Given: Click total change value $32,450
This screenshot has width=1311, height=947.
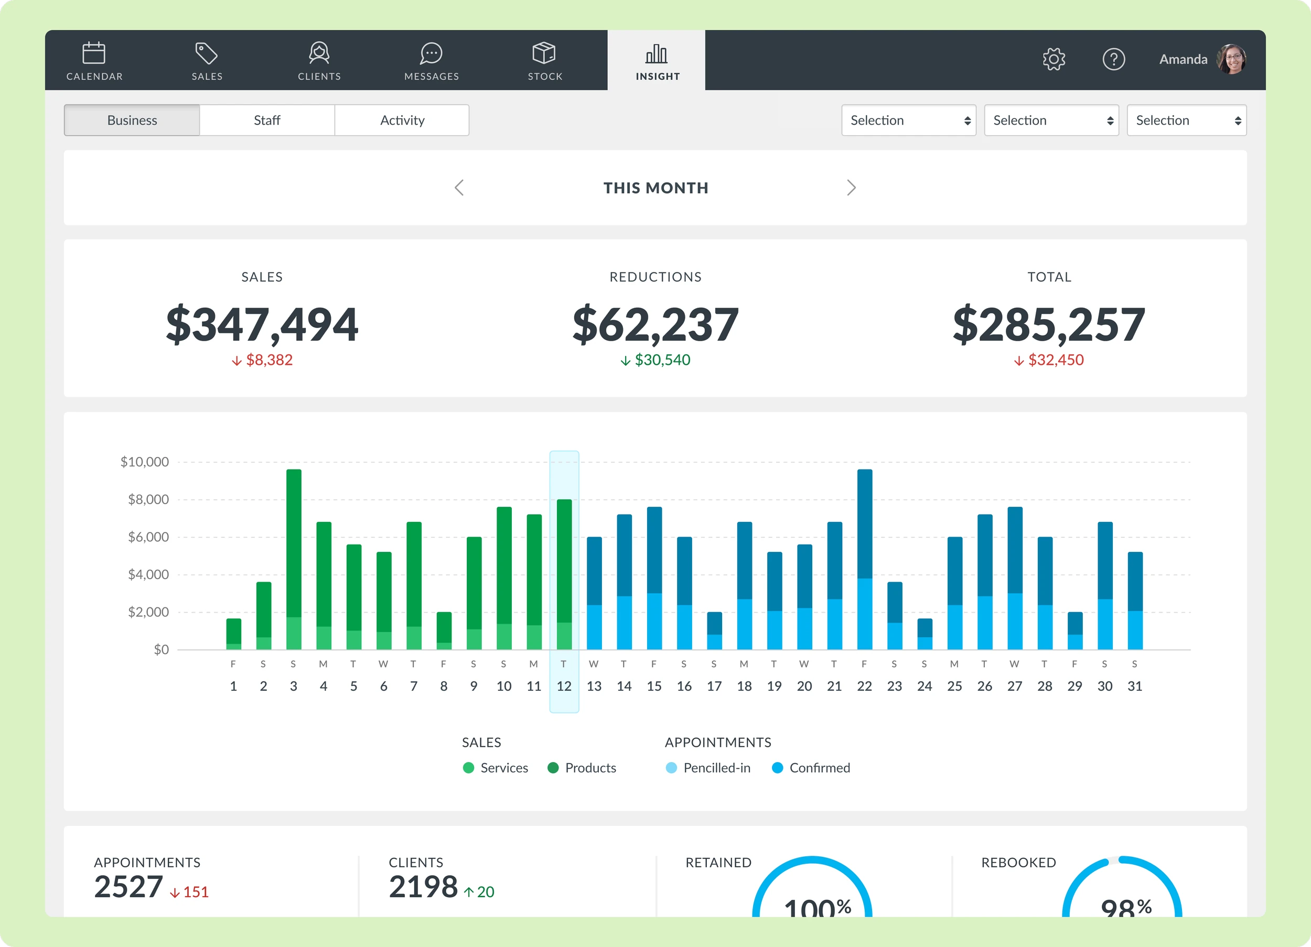Looking at the screenshot, I should point(1056,360).
